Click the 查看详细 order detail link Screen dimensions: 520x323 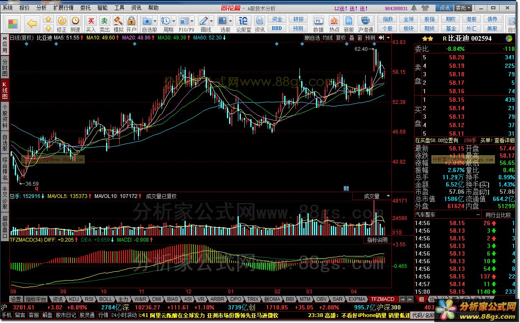click(x=505, y=140)
